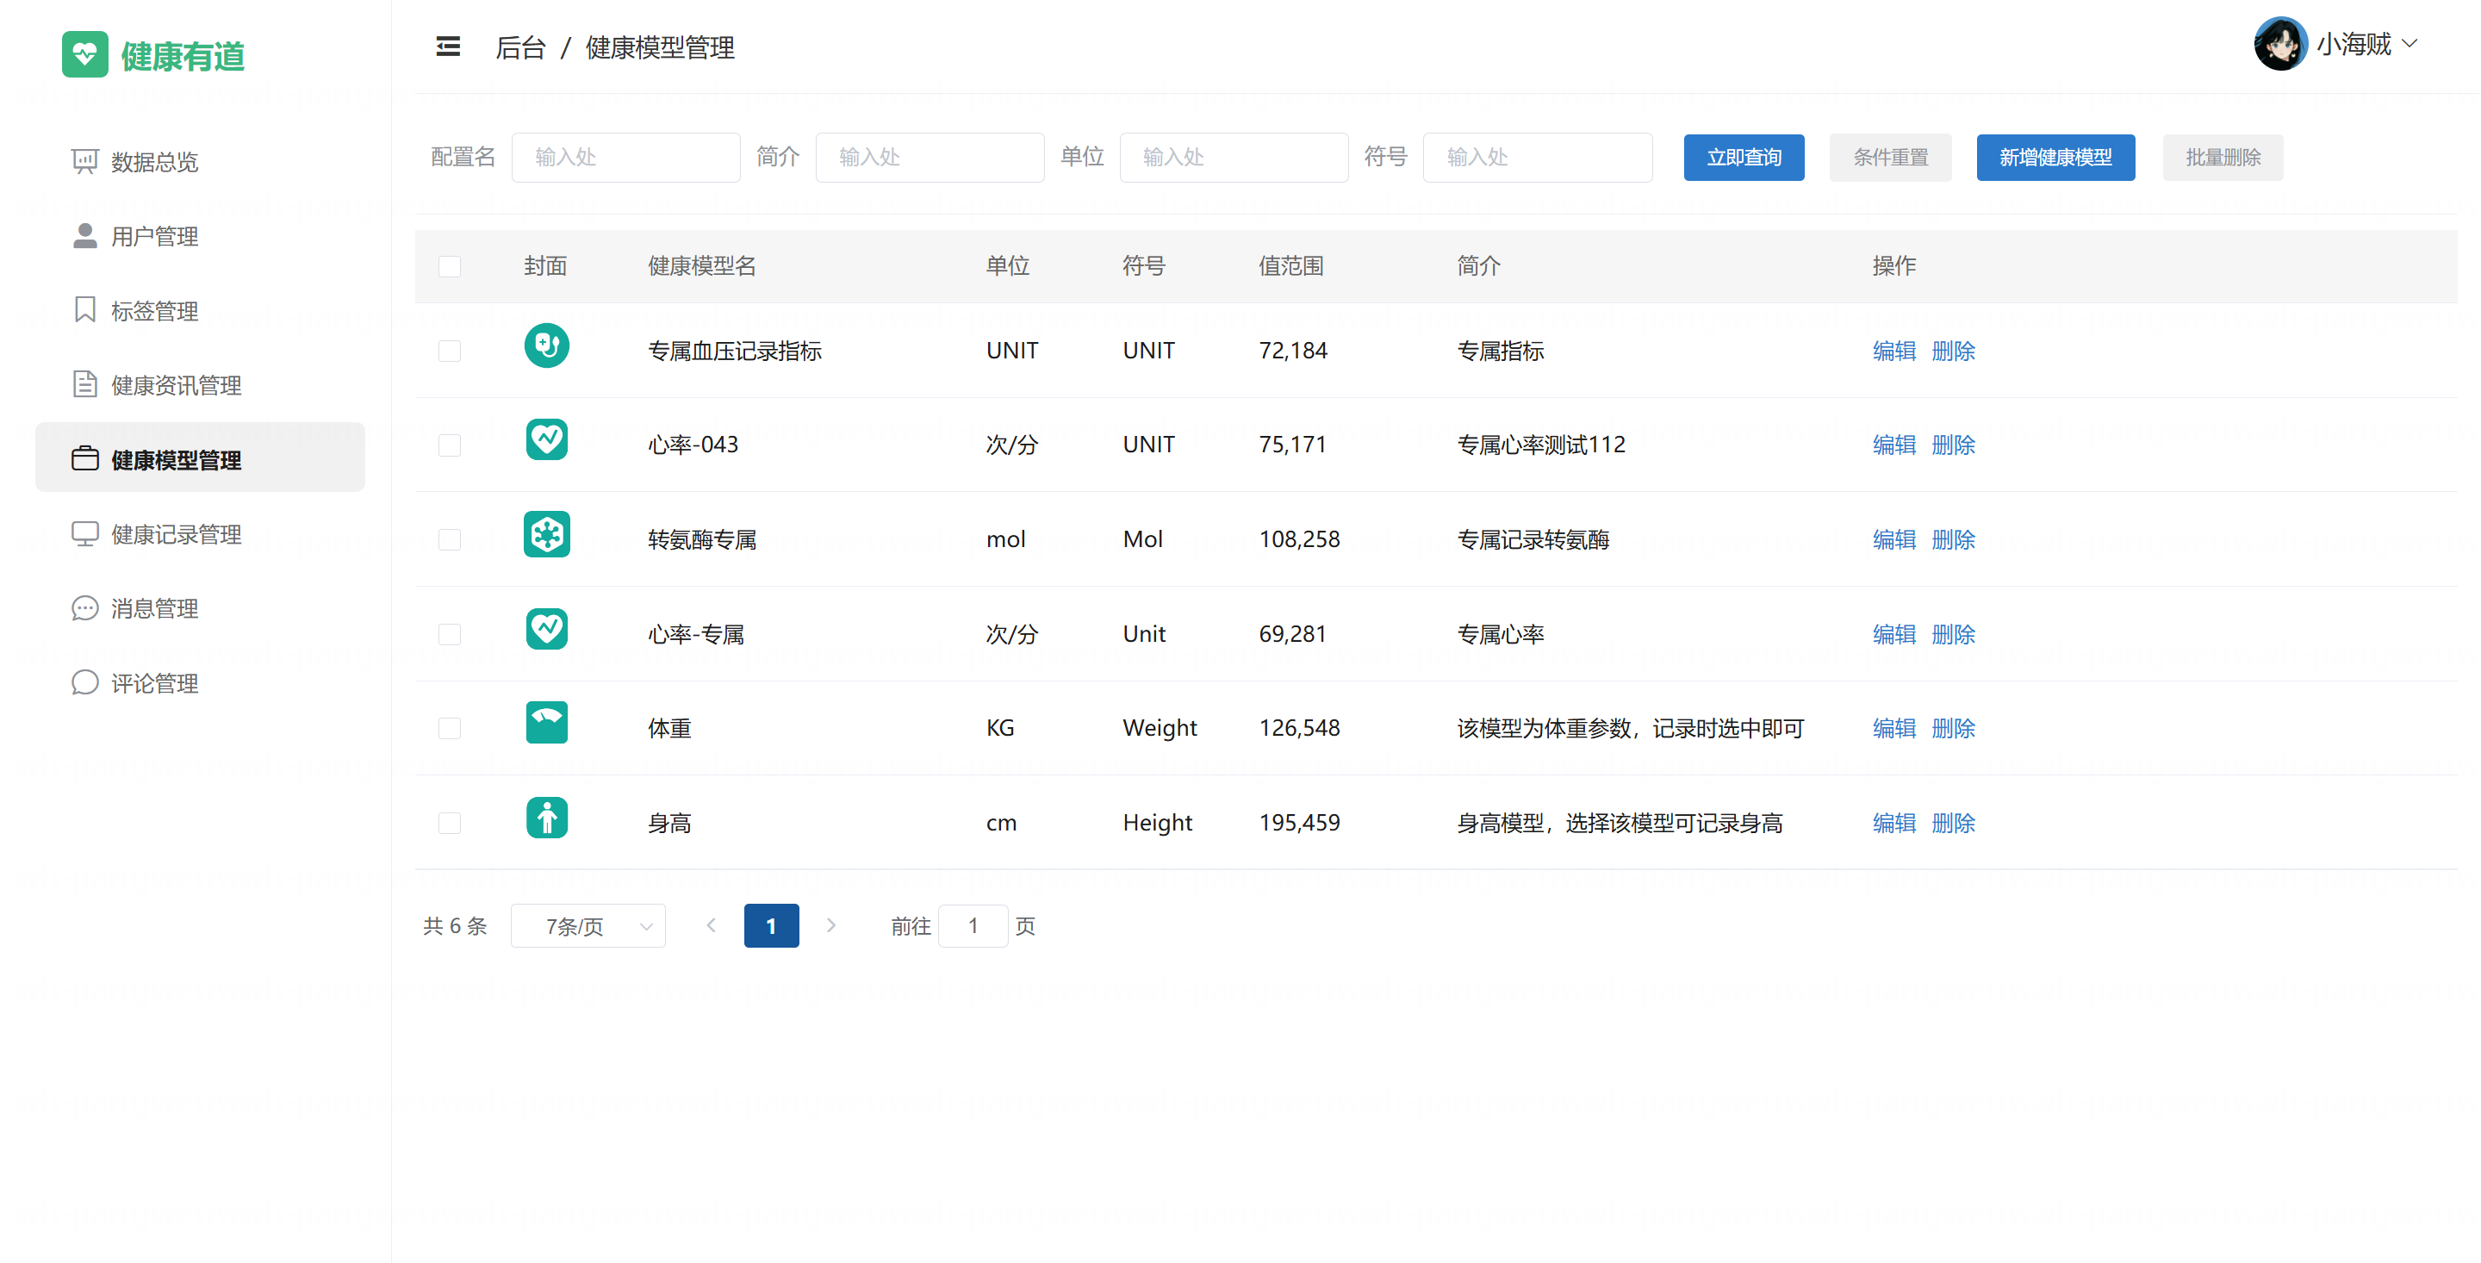Click the 消息管理 chat bubble icon

pos(84,609)
